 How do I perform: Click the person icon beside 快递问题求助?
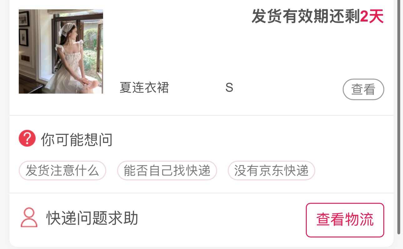coord(29,218)
